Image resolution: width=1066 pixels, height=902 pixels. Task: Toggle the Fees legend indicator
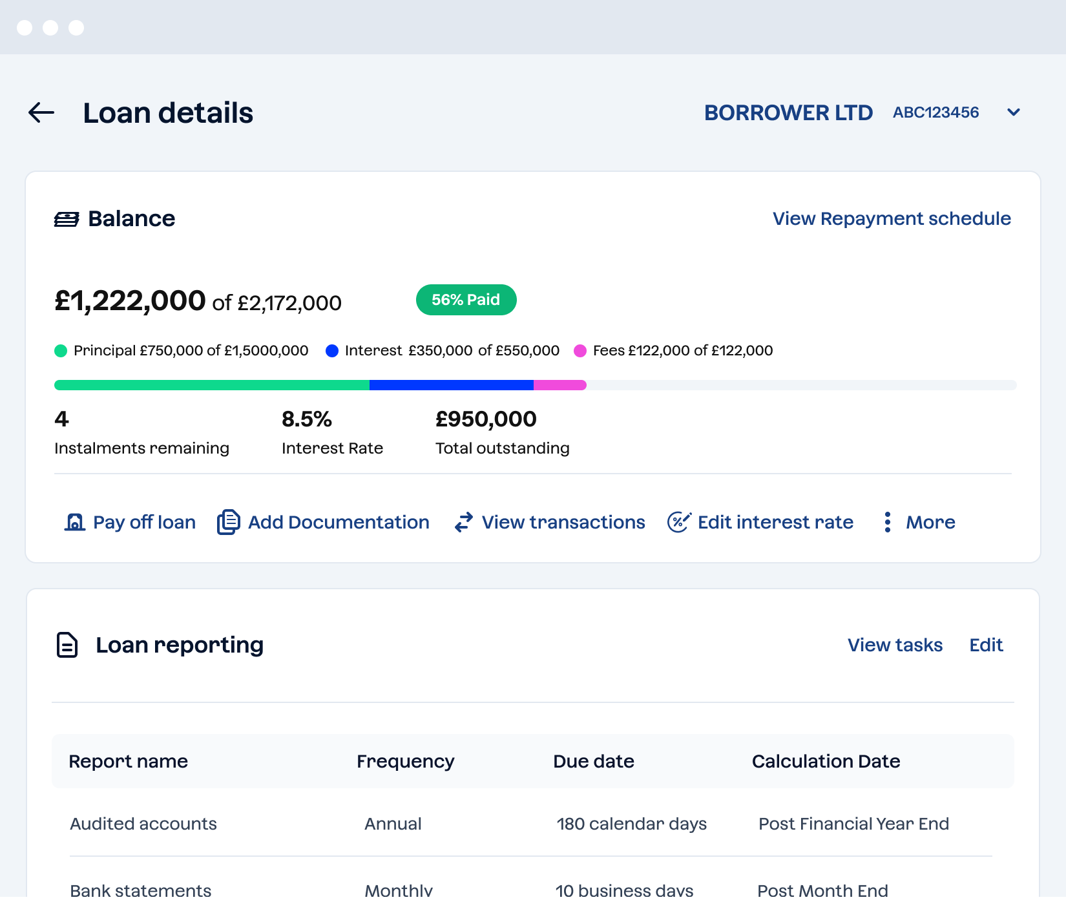582,351
